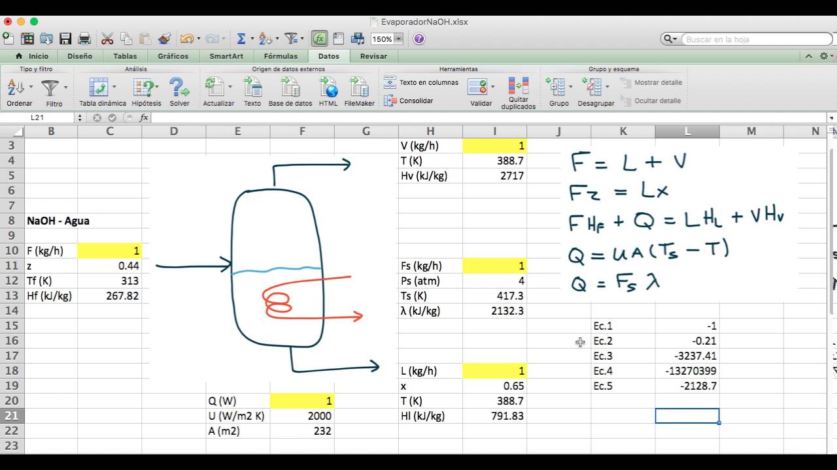Create a new workbook from the toolbar
This screenshot has height=470, width=837.
(8, 39)
